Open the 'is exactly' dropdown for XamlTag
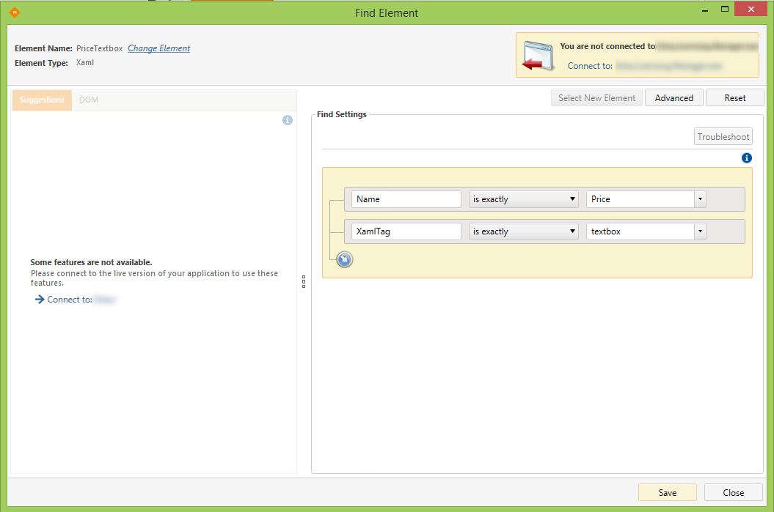The image size is (774, 512). point(524,231)
